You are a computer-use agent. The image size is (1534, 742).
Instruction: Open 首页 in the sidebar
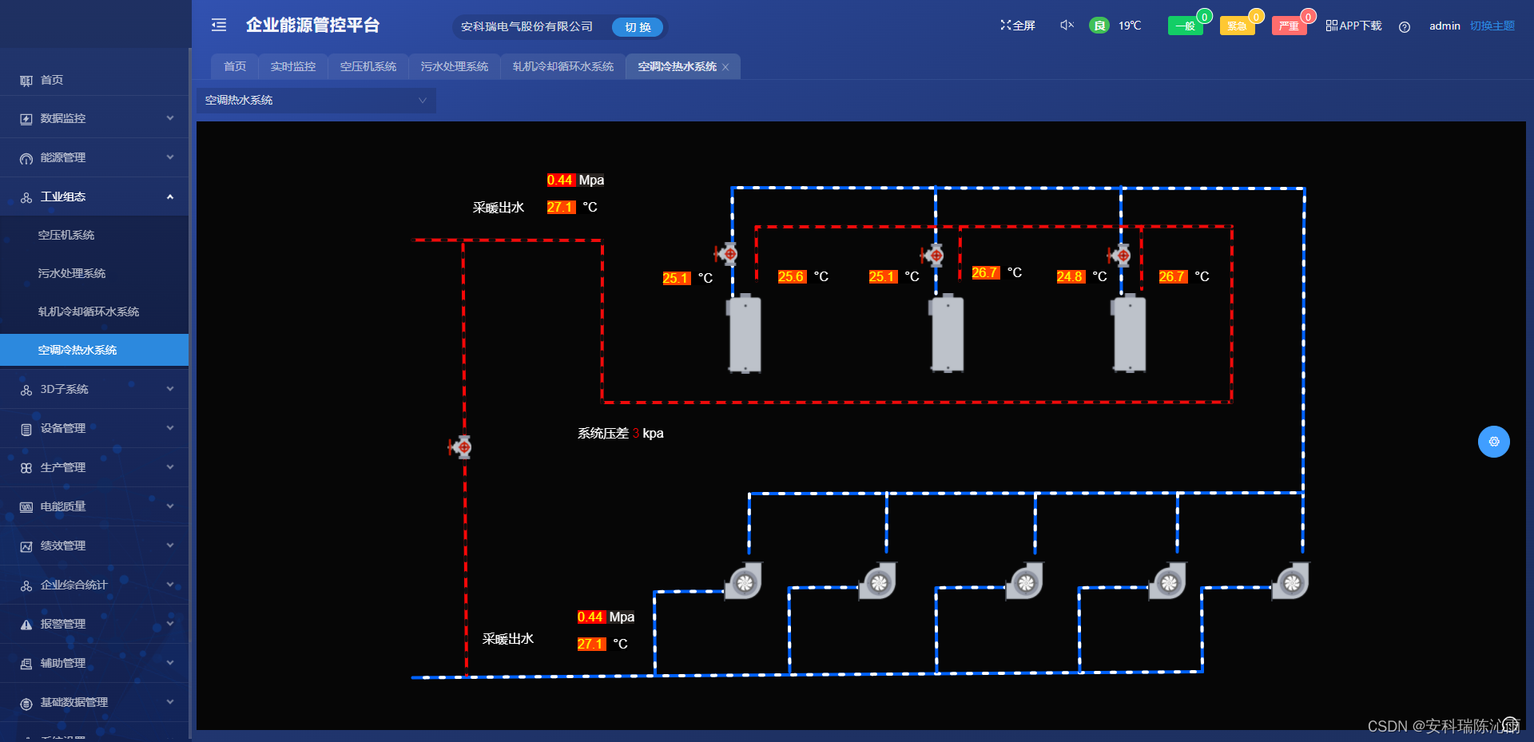(x=94, y=80)
